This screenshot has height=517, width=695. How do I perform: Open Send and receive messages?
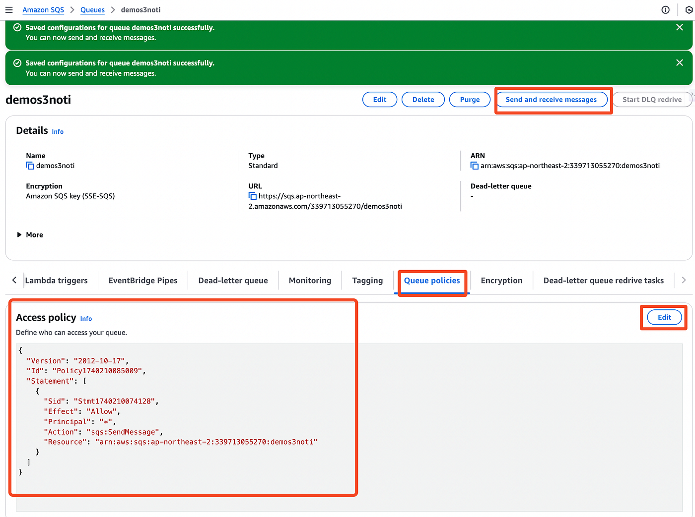[x=551, y=100]
